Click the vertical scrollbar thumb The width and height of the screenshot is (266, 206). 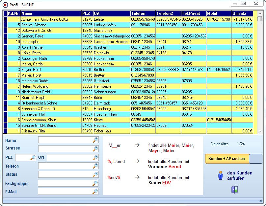[260, 19]
